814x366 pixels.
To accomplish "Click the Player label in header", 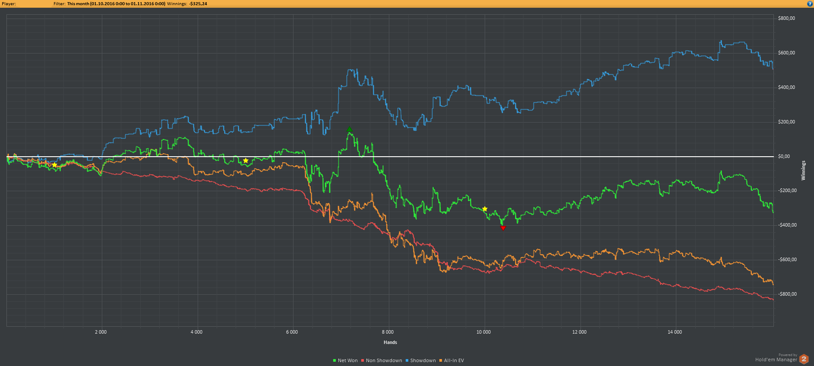I will pyautogui.click(x=9, y=3).
